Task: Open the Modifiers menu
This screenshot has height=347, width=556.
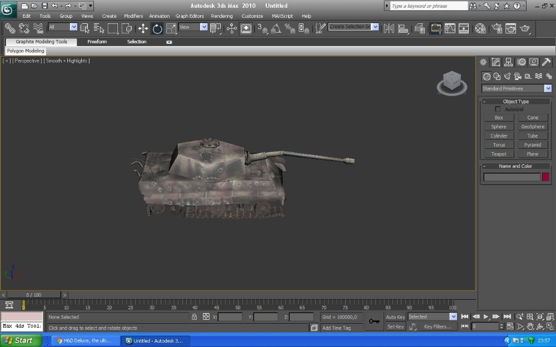Action: (x=133, y=16)
